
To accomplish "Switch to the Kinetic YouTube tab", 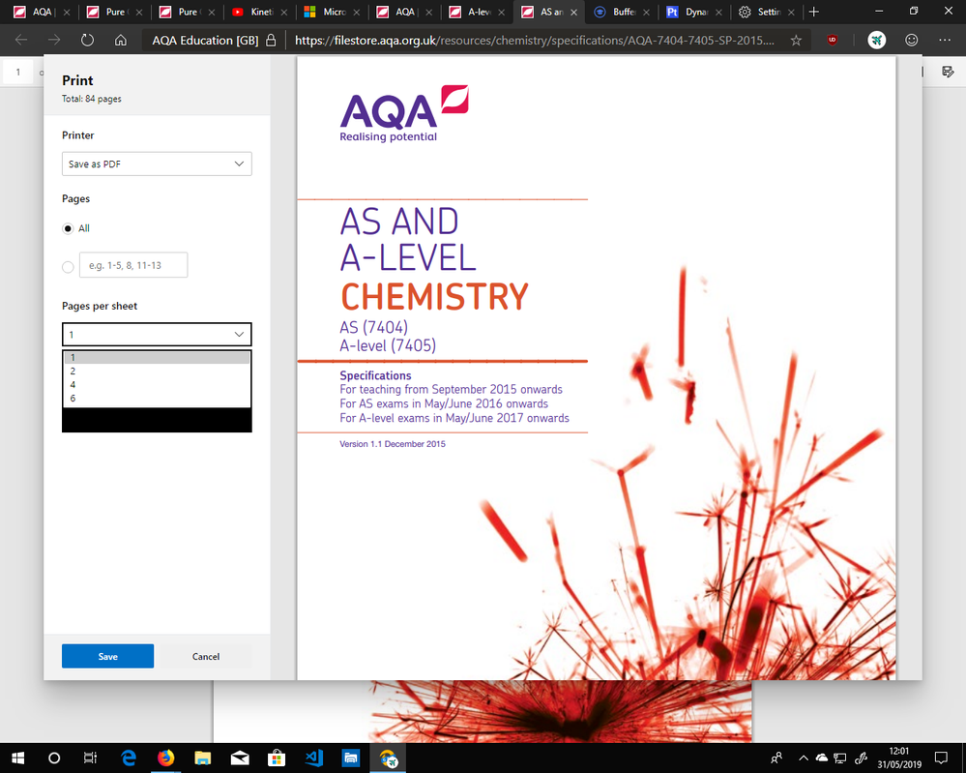I will click(x=259, y=12).
